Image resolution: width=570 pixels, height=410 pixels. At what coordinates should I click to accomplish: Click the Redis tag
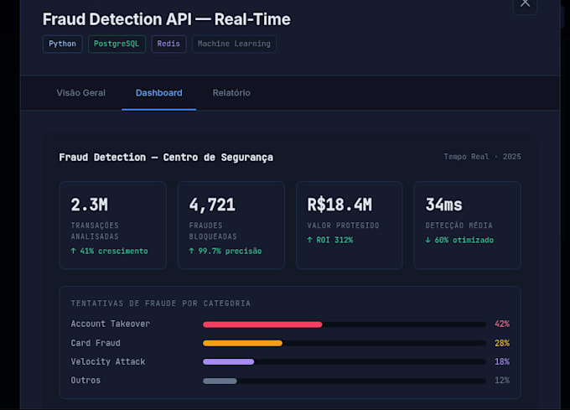(168, 44)
